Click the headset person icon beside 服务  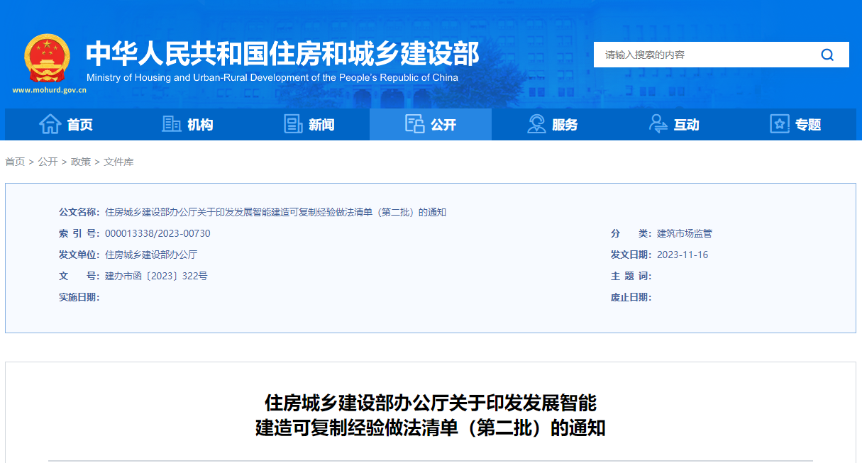coord(536,124)
